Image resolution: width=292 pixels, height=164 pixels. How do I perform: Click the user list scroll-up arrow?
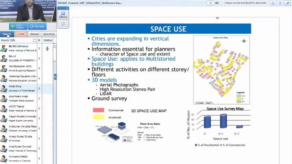click(x=55, y=46)
